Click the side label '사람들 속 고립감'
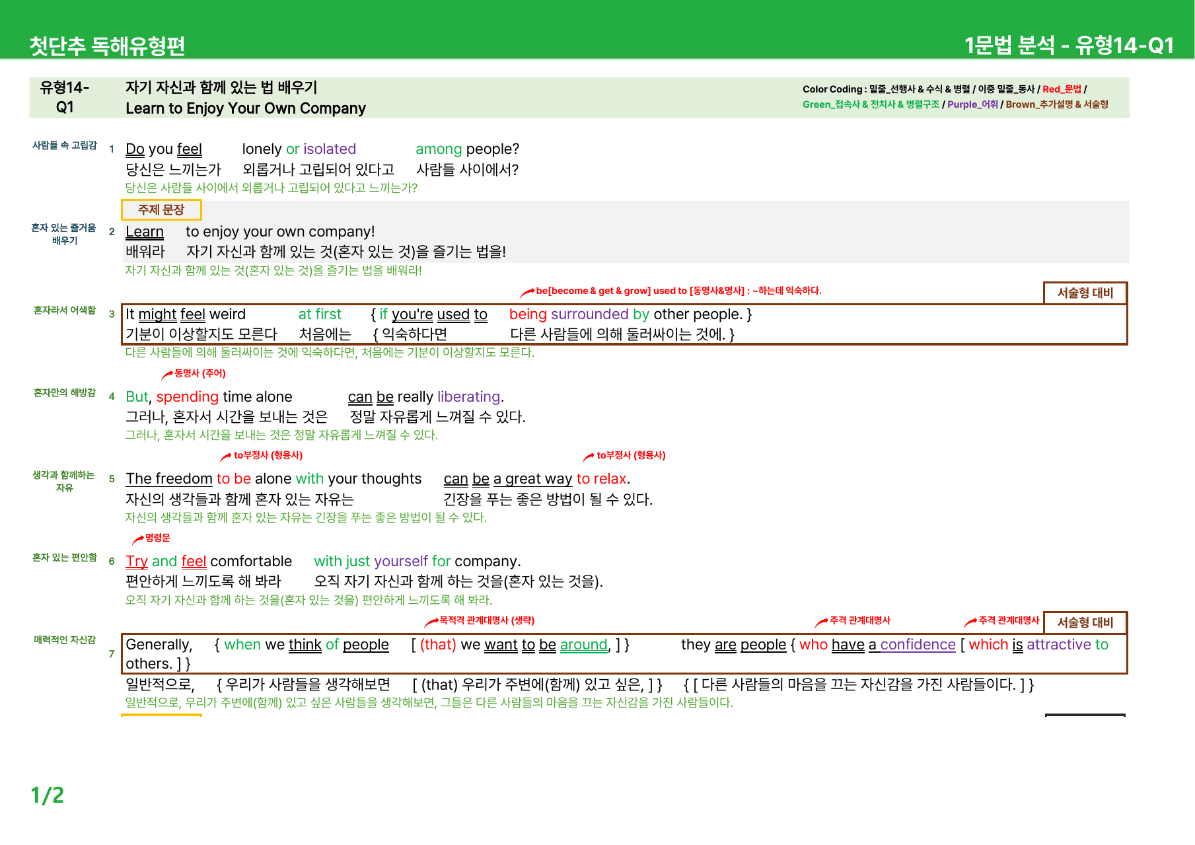Image resolution: width=1195 pixels, height=845 pixels. 65,145
